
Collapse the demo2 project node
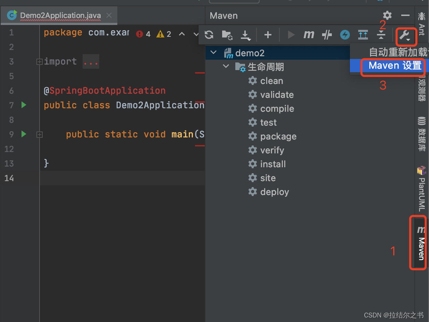[x=213, y=53]
